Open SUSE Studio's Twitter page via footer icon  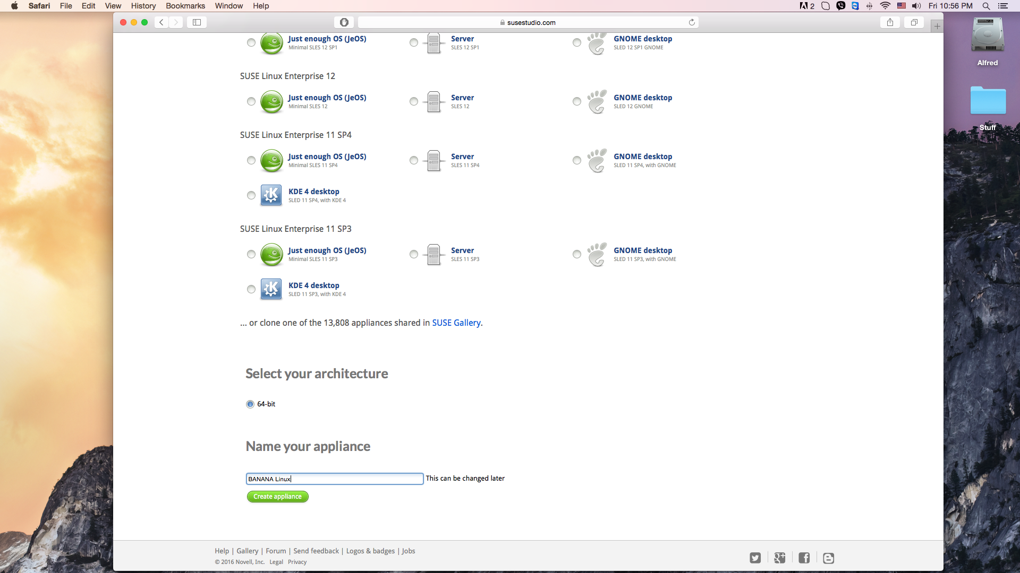click(755, 558)
